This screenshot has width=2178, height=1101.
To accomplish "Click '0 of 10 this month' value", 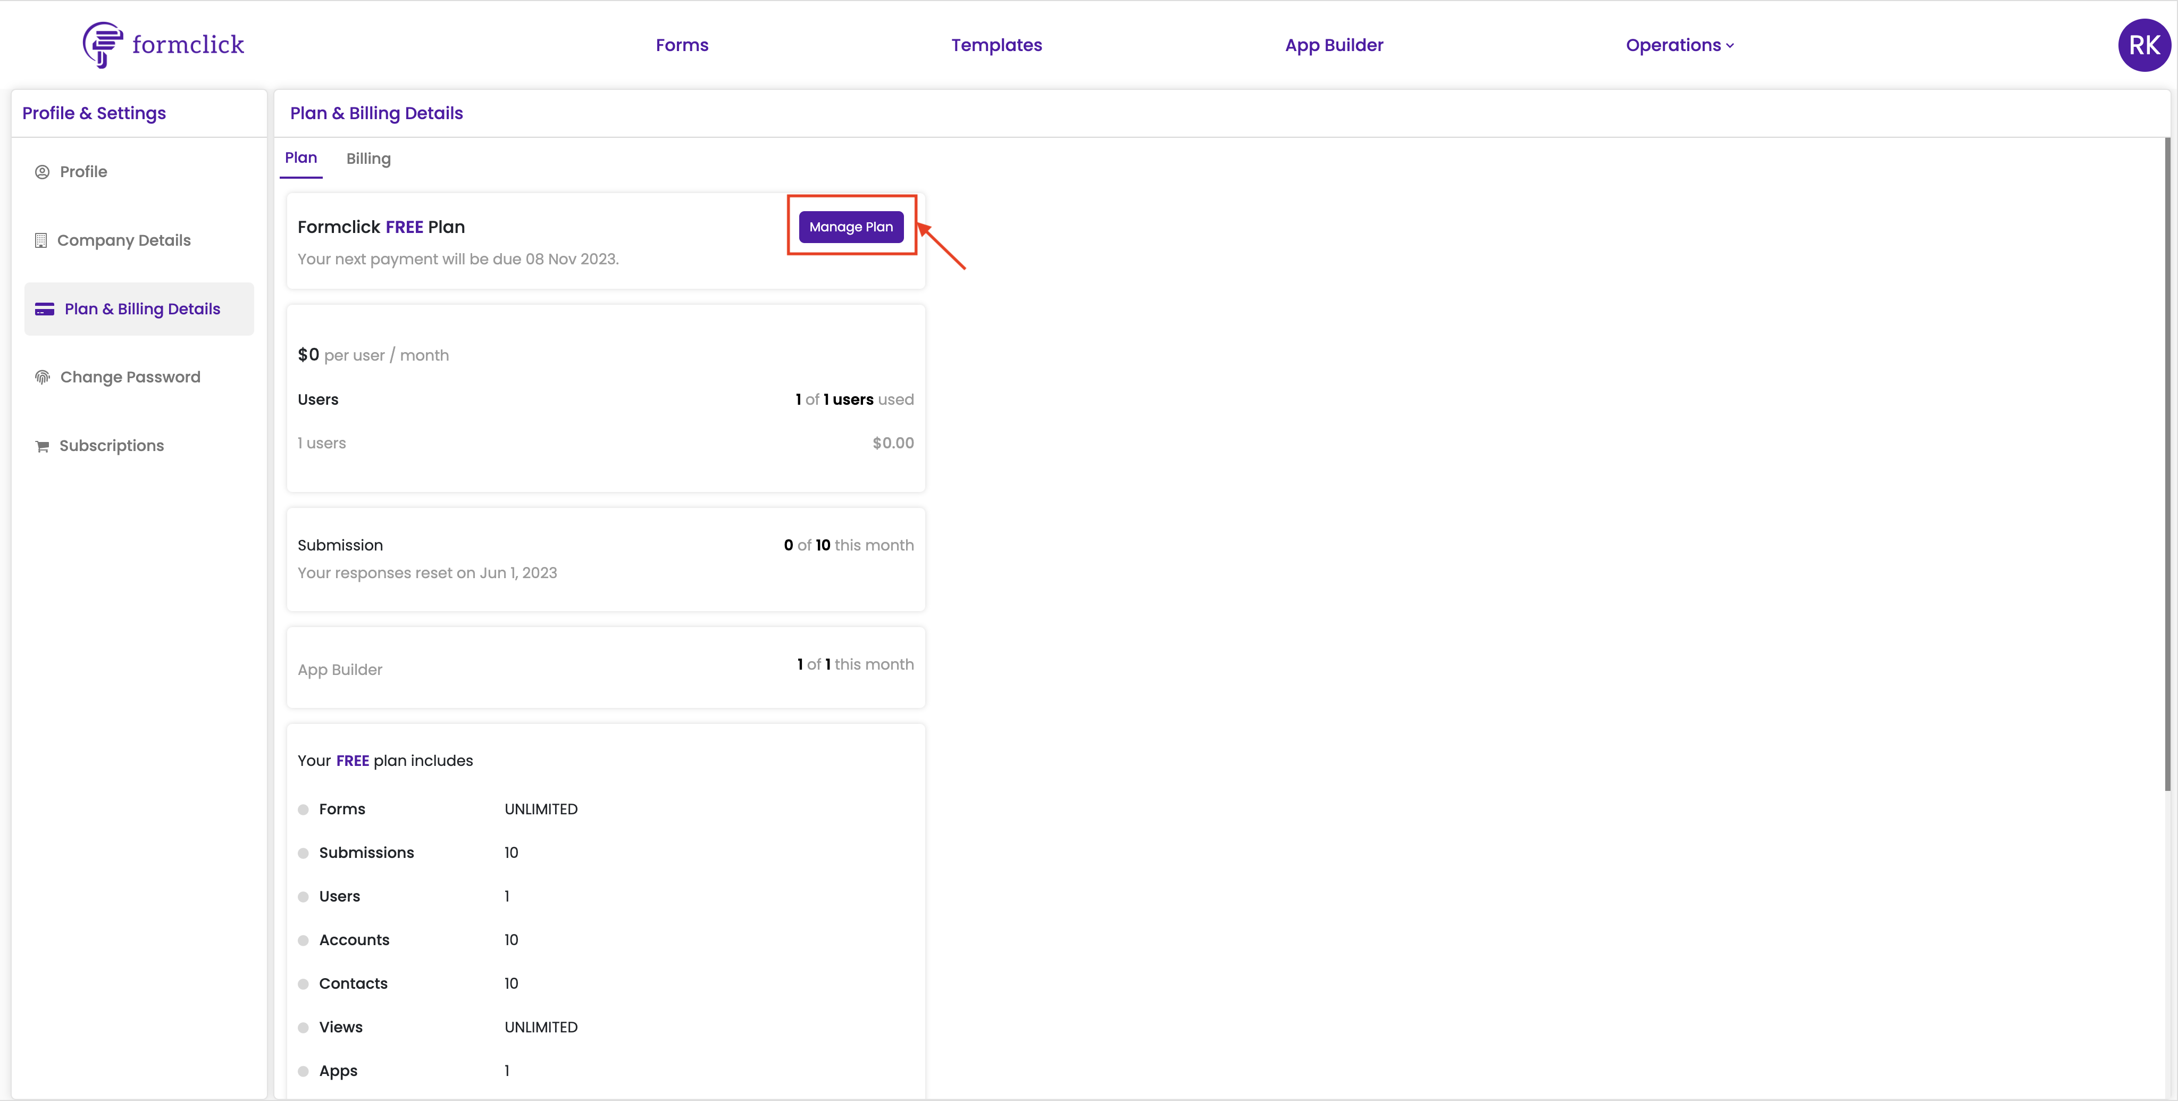I will [848, 545].
